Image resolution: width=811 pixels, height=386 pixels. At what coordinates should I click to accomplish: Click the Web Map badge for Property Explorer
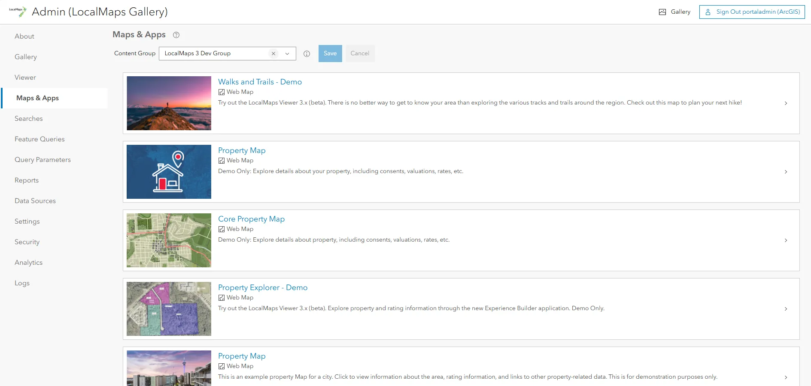[x=222, y=298]
